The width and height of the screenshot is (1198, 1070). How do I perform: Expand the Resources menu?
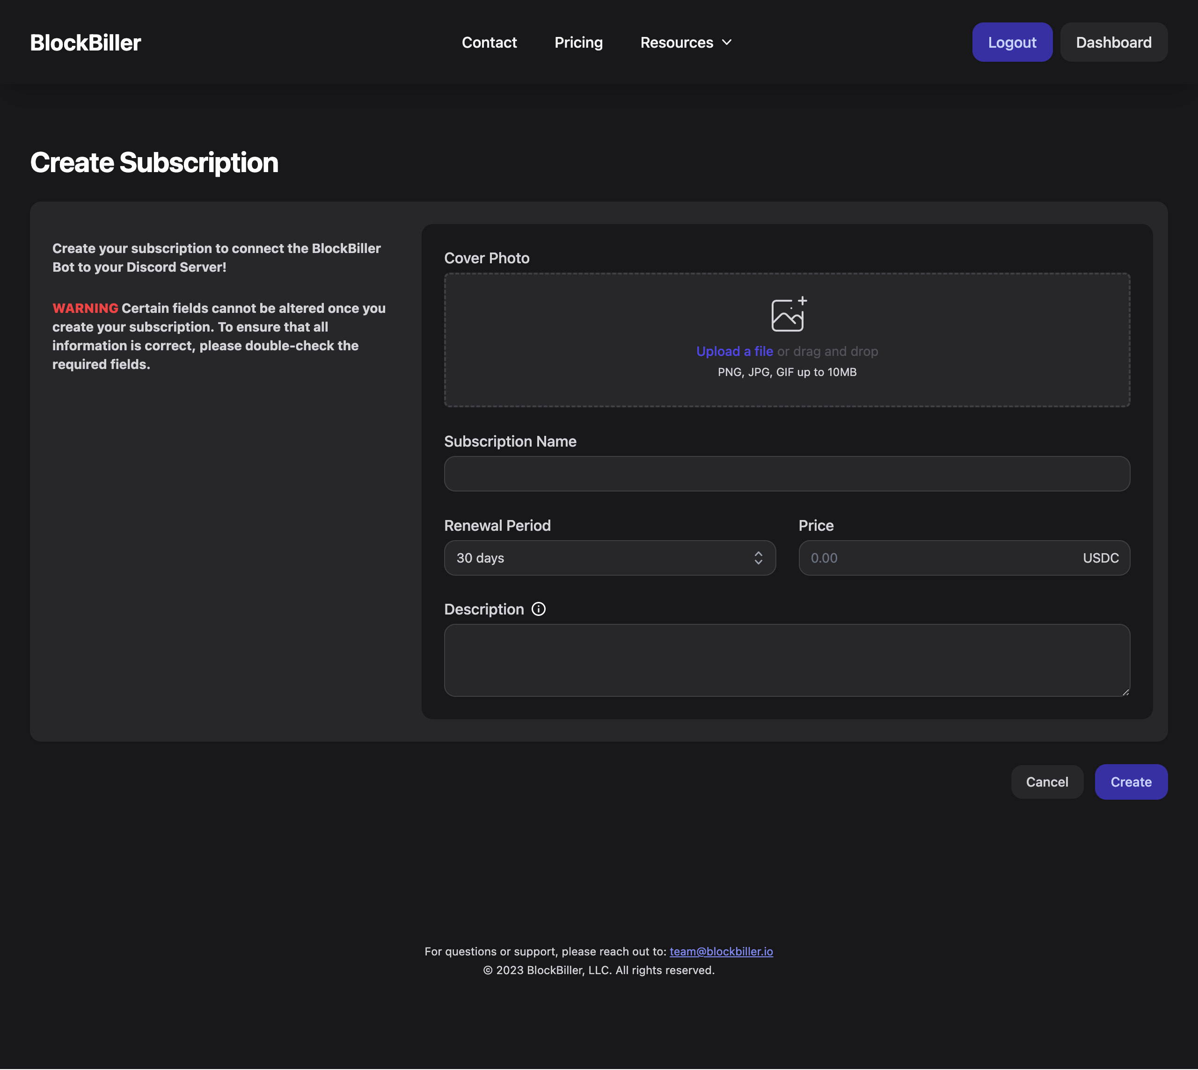point(686,43)
